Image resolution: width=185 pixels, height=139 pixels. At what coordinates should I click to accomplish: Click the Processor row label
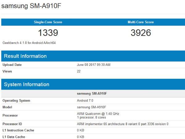click(x=10, y=116)
